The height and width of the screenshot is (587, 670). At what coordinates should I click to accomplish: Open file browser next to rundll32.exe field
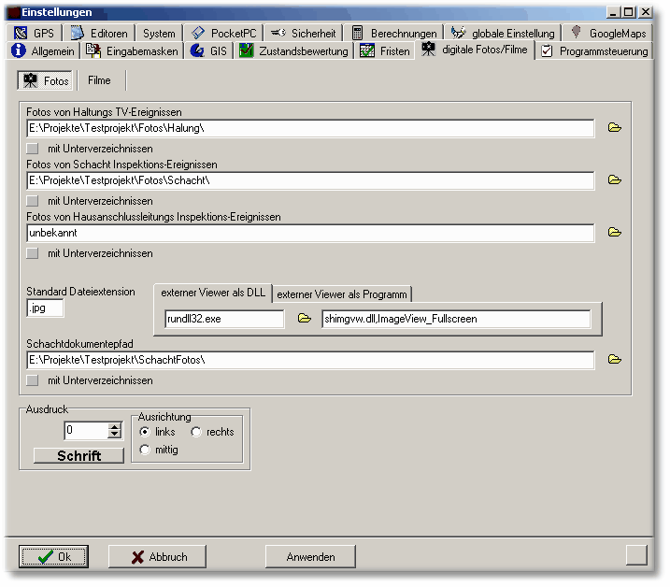304,320
